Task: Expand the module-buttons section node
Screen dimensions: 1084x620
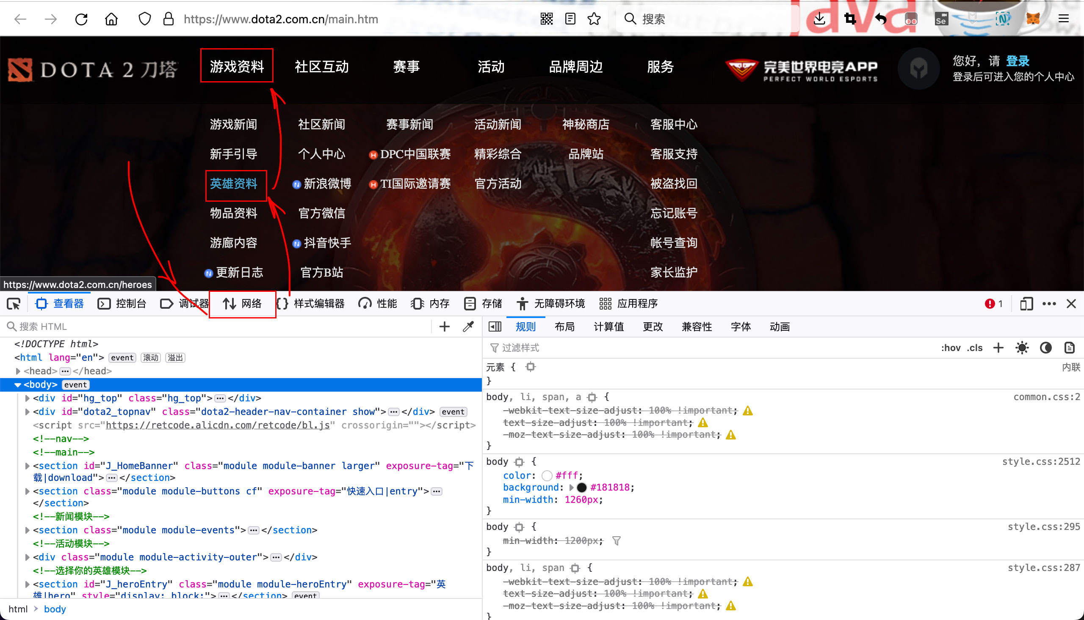Action: (x=27, y=491)
